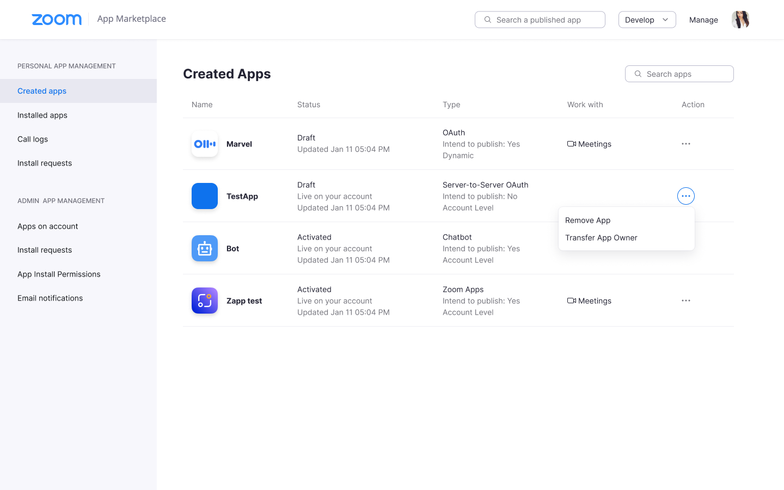
Task: Open the Marvel app icon
Action: tap(204, 144)
